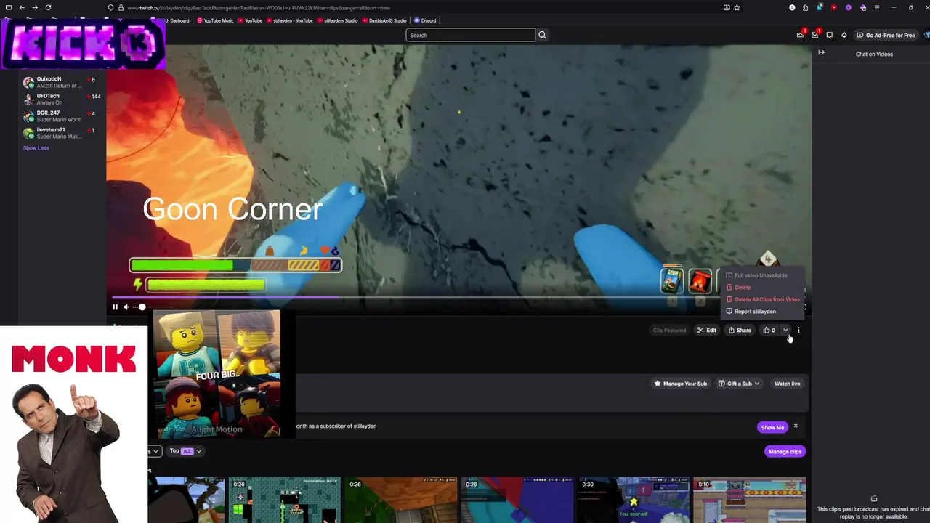Viewport: 930px width, 523px height.
Task: Like the clip with thumbs-up
Action: (769, 331)
